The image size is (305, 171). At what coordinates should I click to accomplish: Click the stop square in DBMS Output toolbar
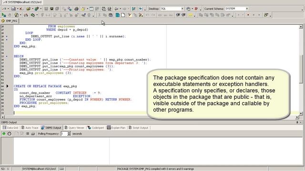click(28, 133)
